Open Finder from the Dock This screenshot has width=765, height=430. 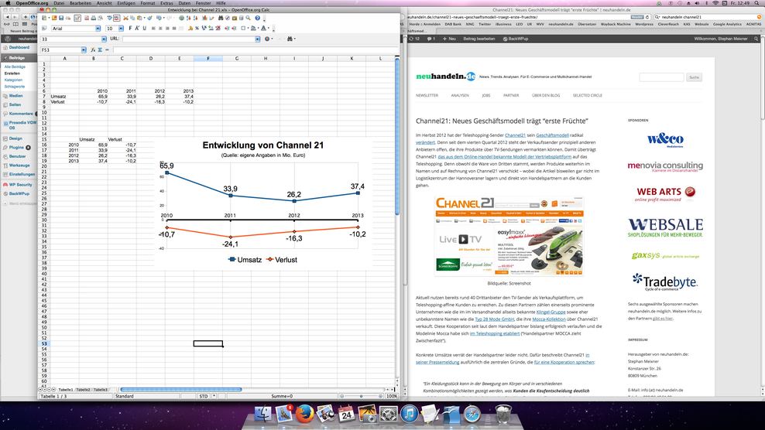pyautogui.click(x=262, y=414)
